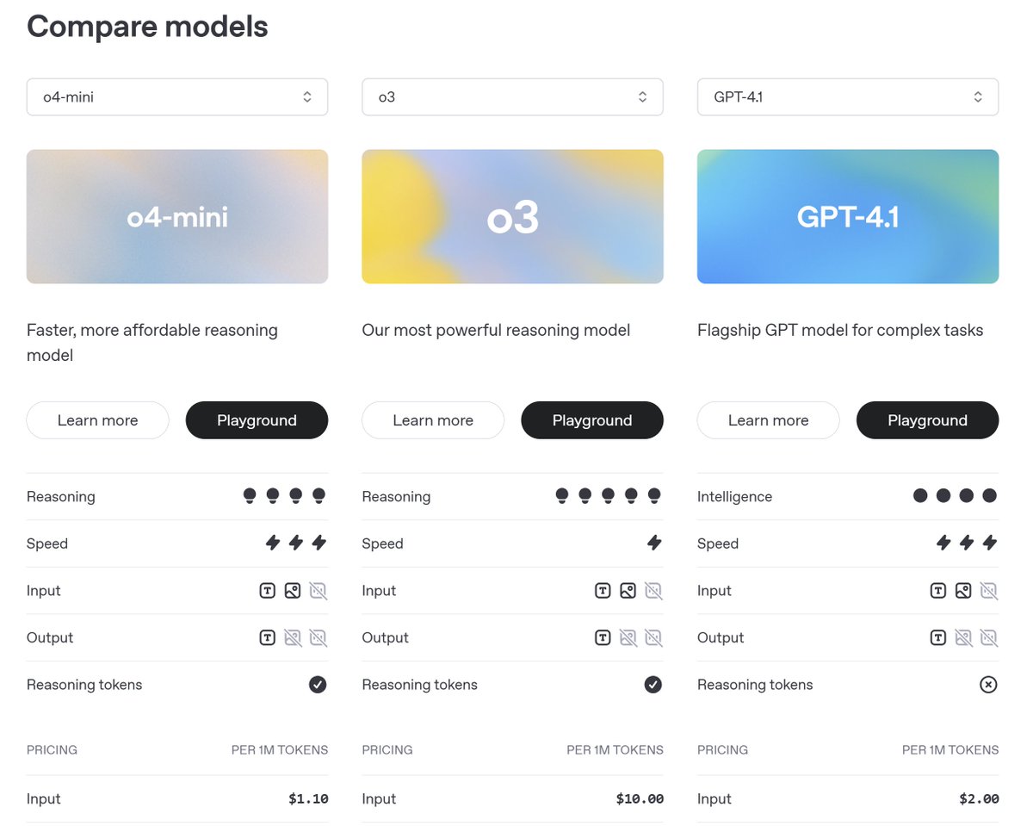Click o4-mini image input icon
Viewport: 1033px width, 826px height.
293,591
